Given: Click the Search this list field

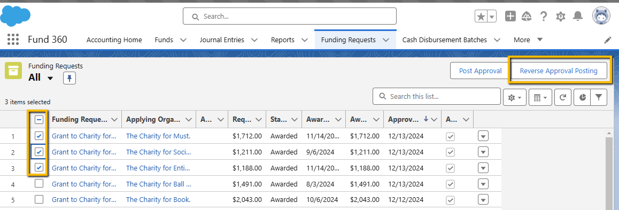Looking at the screenshot, I should 437,96.
